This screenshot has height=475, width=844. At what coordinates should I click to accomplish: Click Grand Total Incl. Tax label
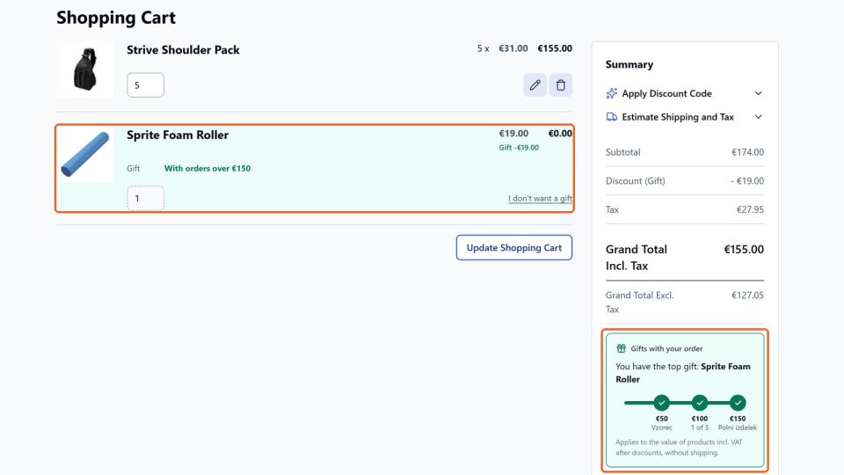(637, 258)
